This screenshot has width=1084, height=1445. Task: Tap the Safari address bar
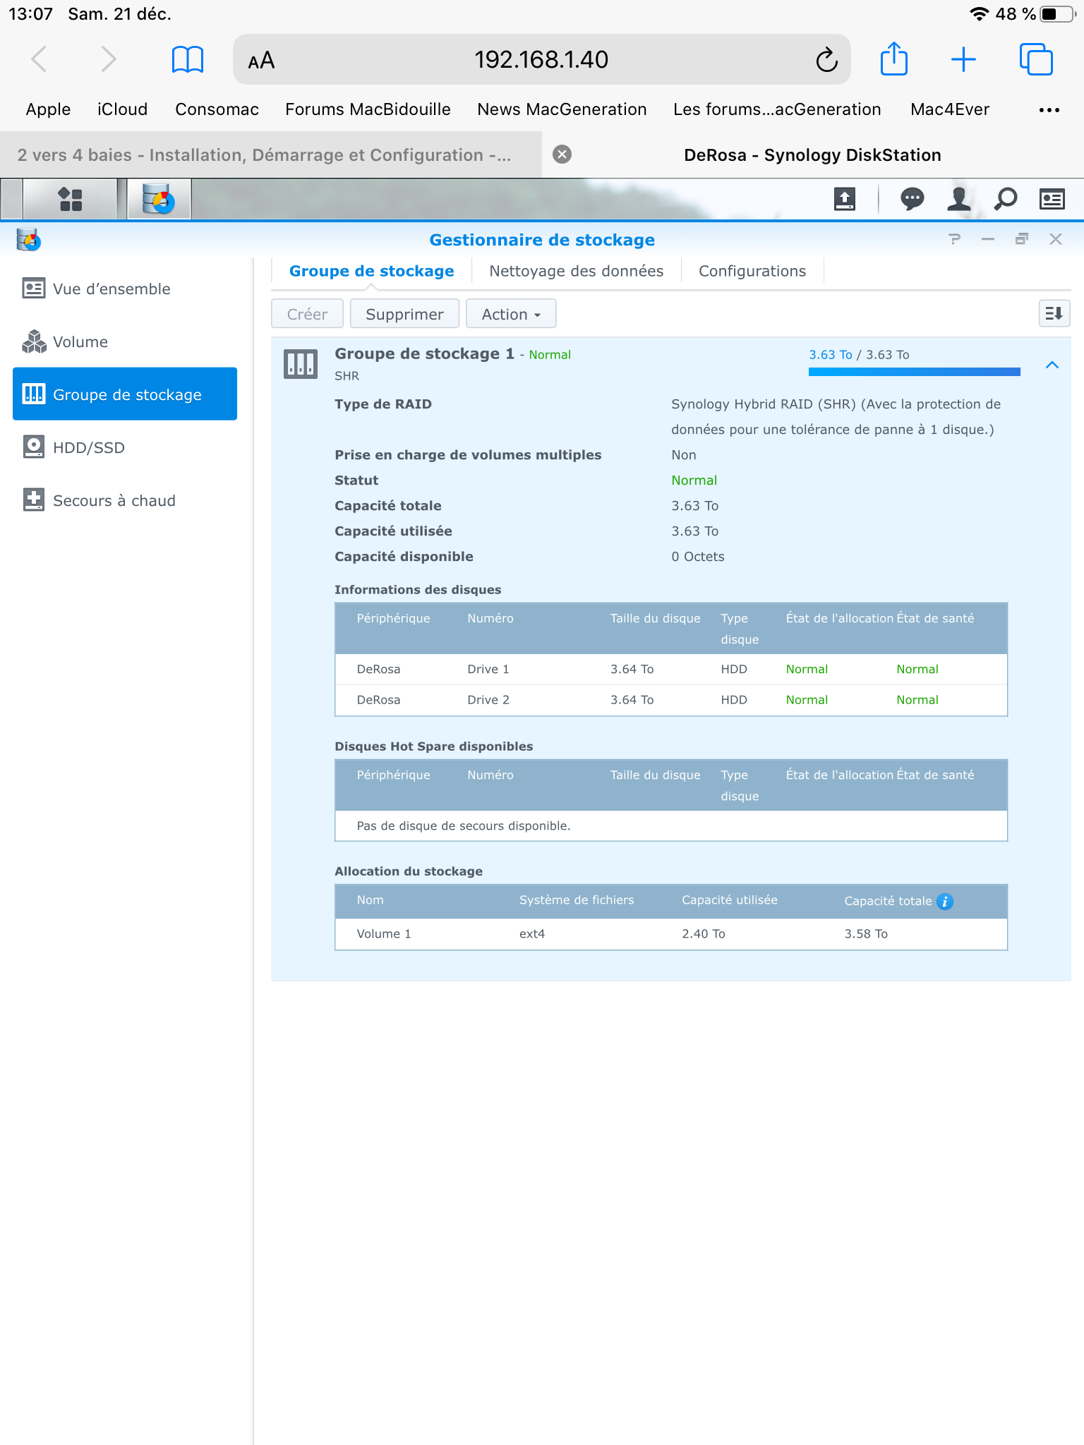541,60
